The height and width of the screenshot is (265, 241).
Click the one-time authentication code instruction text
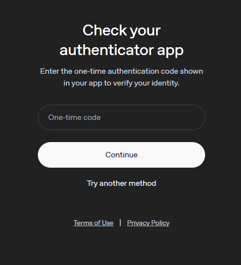click(121, 77)
